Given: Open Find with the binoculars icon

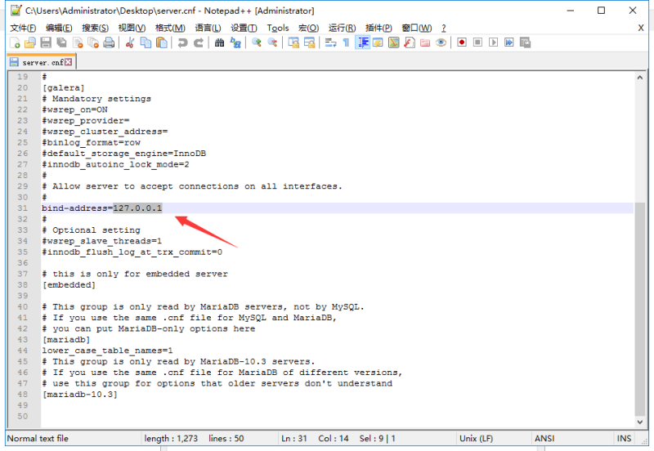Looking at the screenshot, I should pyautogui.click(x=219, y=42).
